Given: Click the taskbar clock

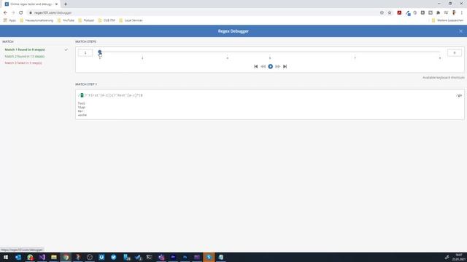Looking at the screenshot, I should (x=459, y=257).
